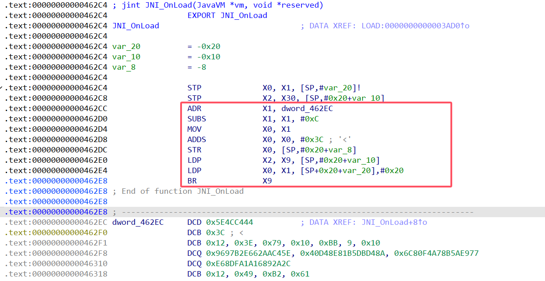Click the DATA XREF JNI_OnLoad+8 reference
This screenshot has height=281, width=545.
click(364, 222)
